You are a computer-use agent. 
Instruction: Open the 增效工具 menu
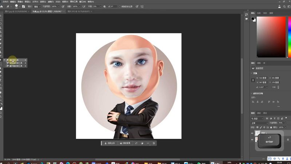(x=74, y=2)
